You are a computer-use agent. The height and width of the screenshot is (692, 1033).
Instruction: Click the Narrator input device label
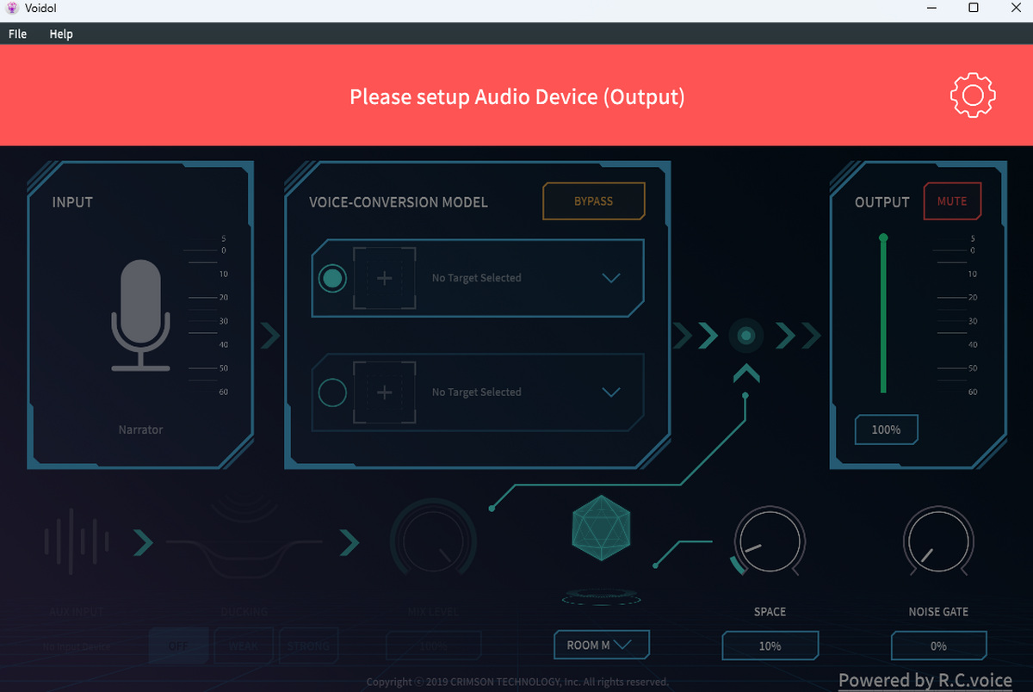pyautogui.click(x=140, y=429)
